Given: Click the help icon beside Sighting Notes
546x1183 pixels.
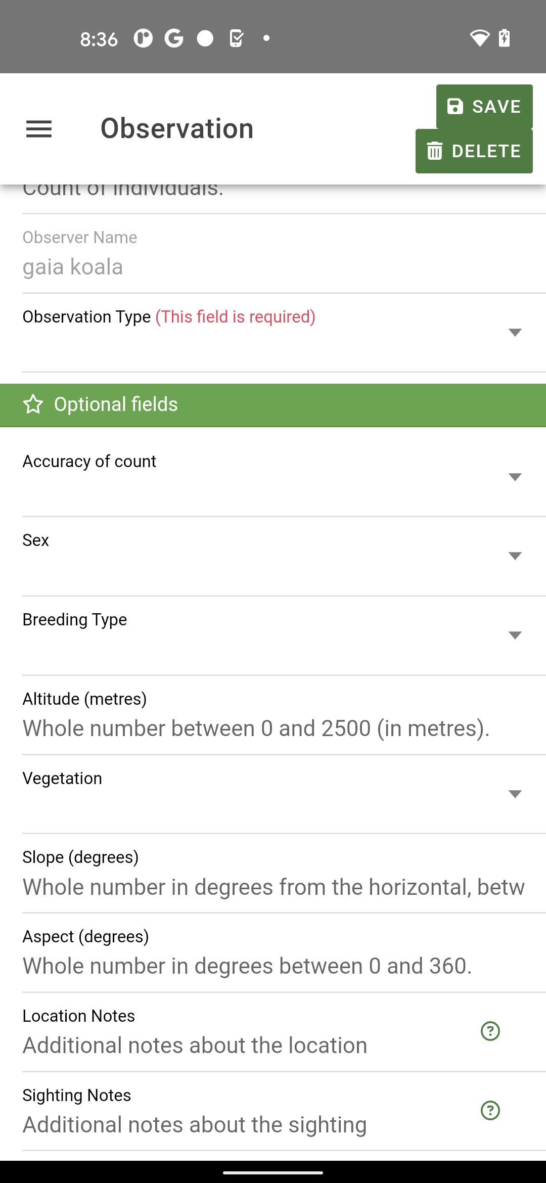Looking at the screenshot, I should tap(490, 1110).
